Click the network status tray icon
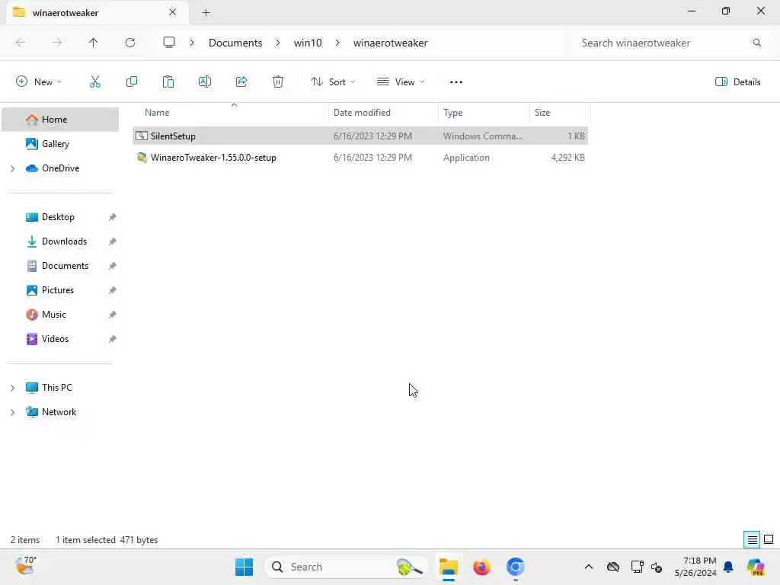The height and width of the screenshot is (585, 780). (638, 567)
